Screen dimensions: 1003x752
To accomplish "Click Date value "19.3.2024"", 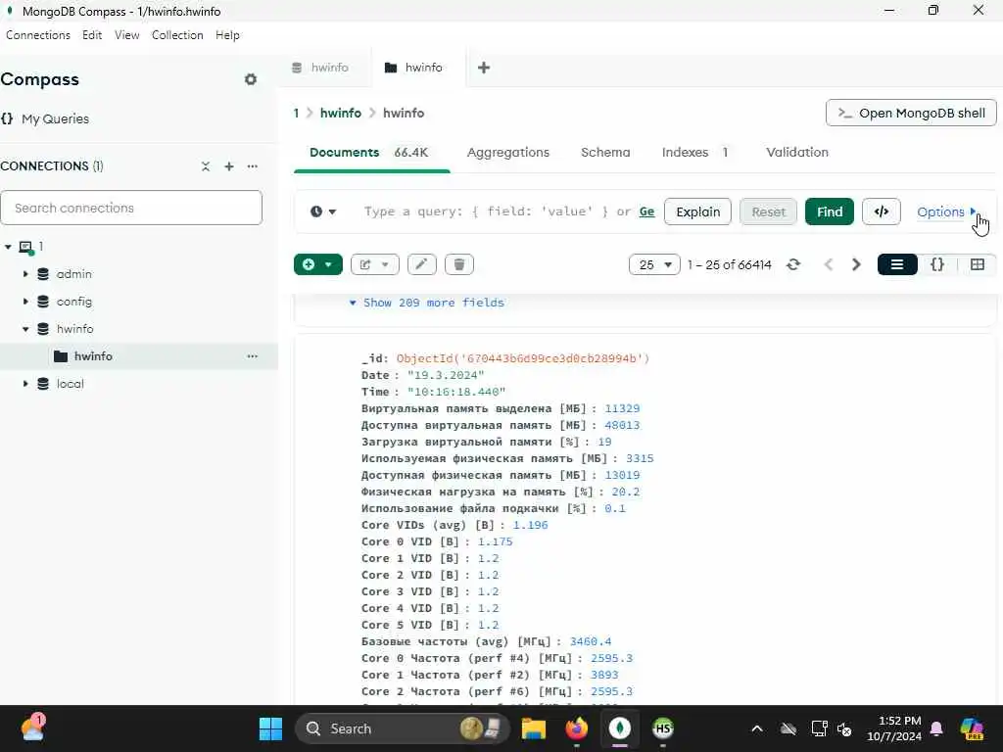I will [x=446, y=375].
